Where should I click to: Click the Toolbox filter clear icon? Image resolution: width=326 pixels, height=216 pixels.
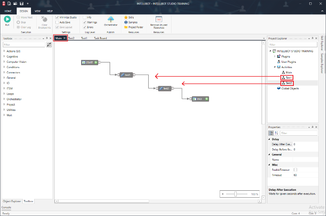(49, 45)
